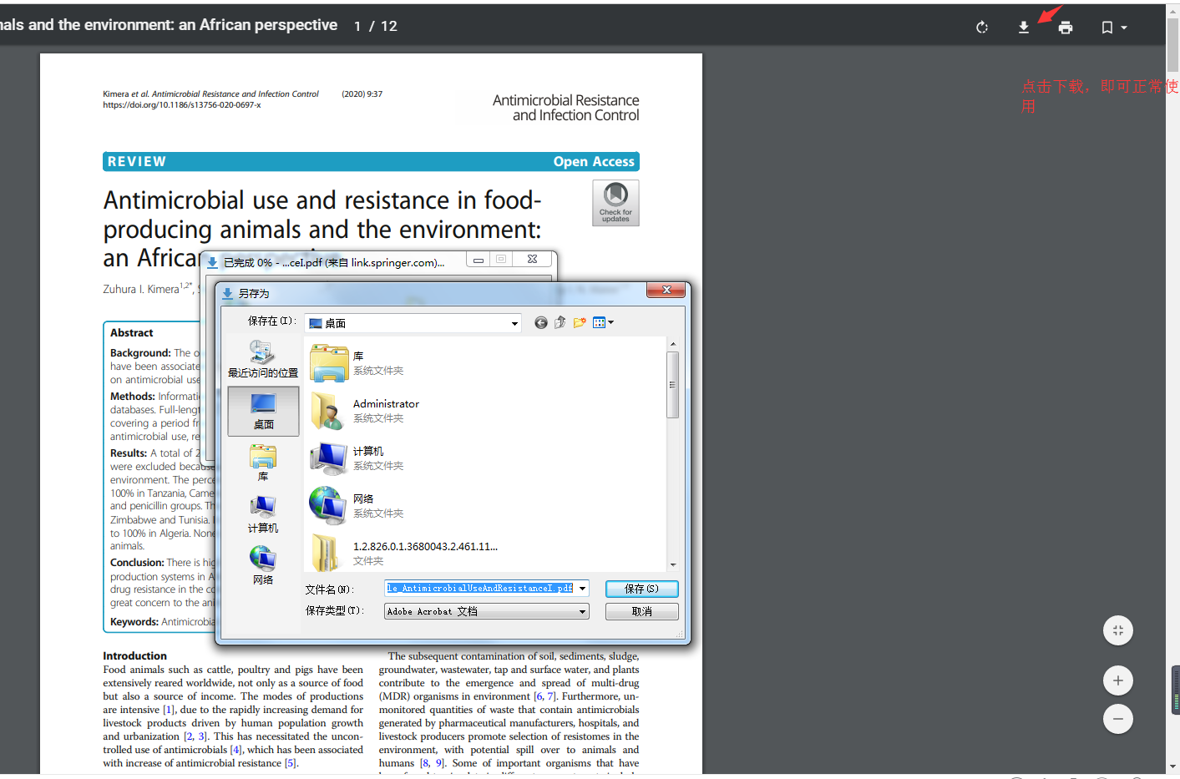
Task: Zoom in using the plus button
Action: click(x=1117, y=680)
